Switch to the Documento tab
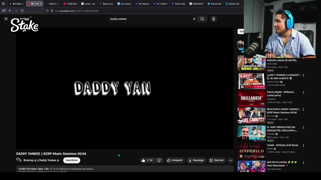321x180 pixels. [124, 4]
